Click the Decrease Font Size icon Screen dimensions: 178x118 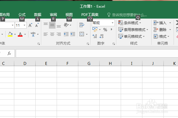37,25
